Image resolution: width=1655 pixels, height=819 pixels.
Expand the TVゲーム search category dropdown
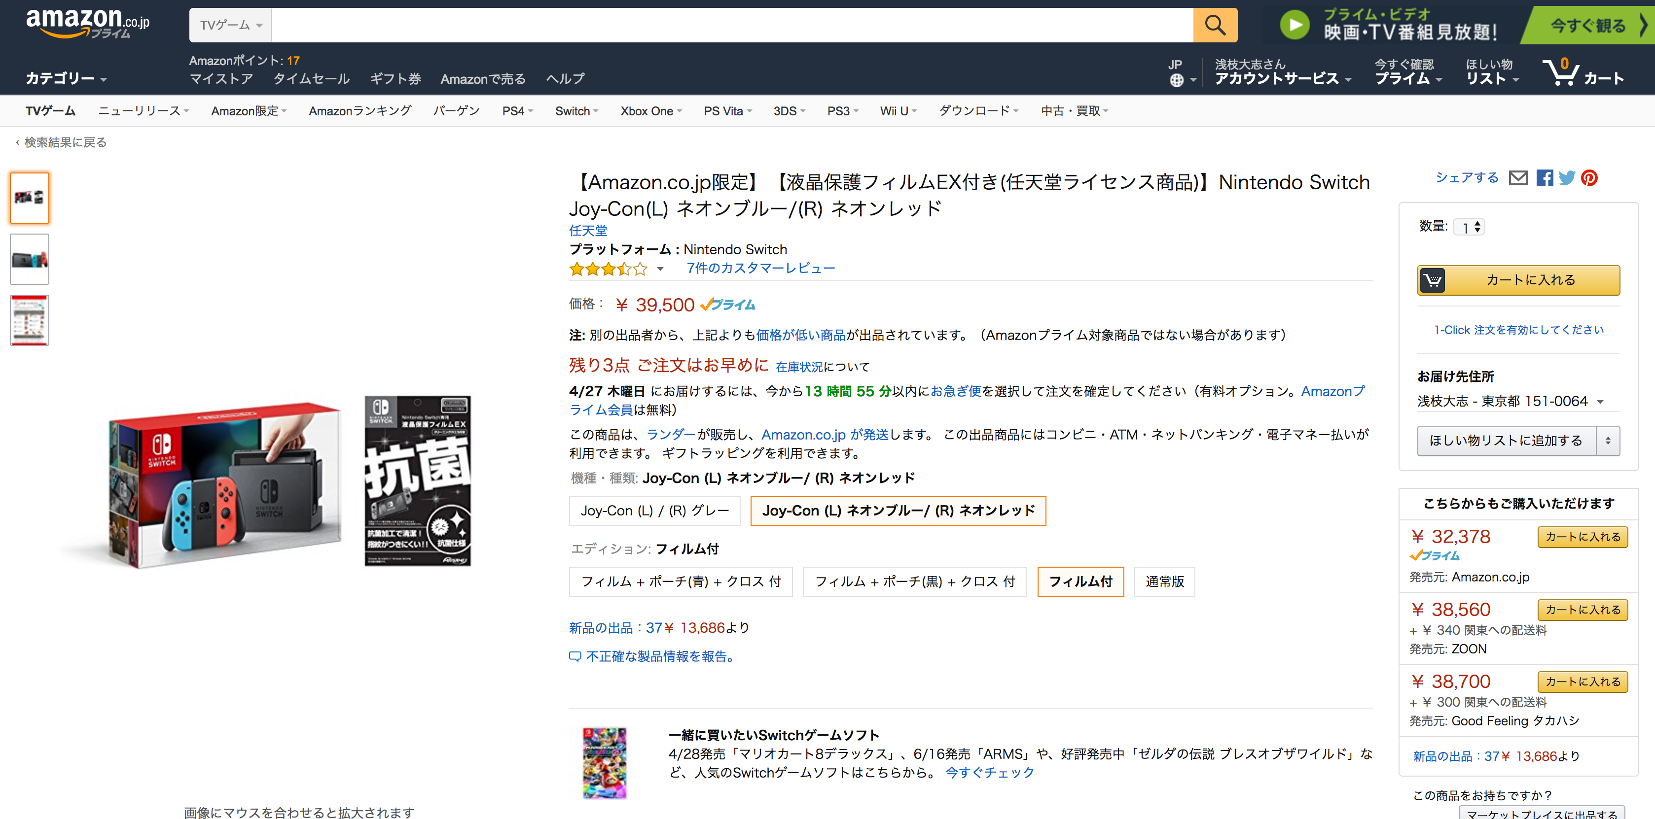click(x=231, y=25)
